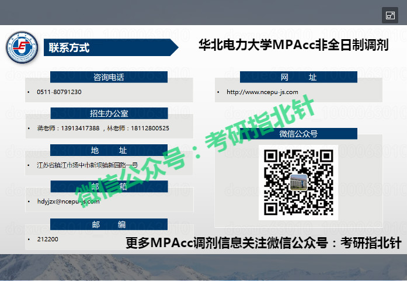407x281 pixels.
Task: Click the 微信公众号 header label
Action: (298, 134)
